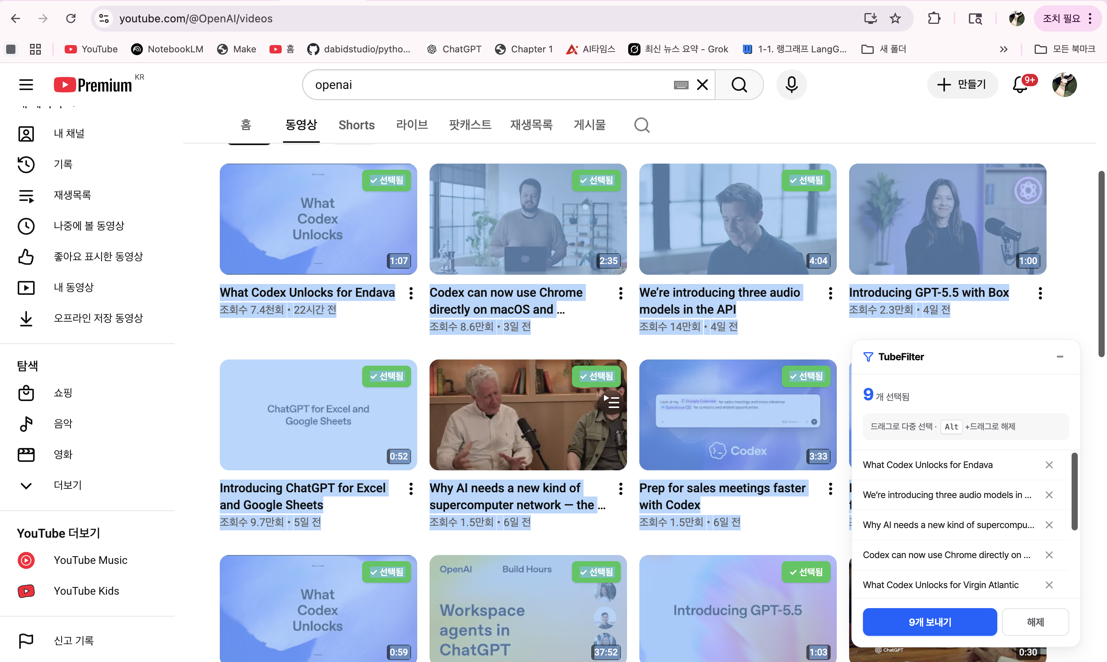The width and height of the screenshot is (1107, 662).
Task: Deselect 선택됨 badge on supercomputer network video
Action: tap(596, 376)
